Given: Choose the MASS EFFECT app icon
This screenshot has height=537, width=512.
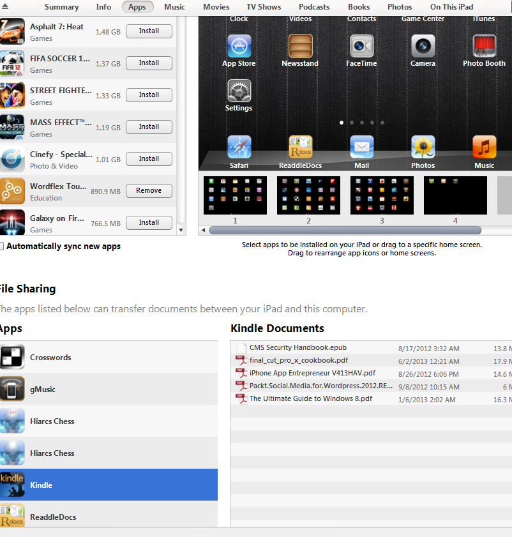Looking at the screenshot, I should point(12,127).
